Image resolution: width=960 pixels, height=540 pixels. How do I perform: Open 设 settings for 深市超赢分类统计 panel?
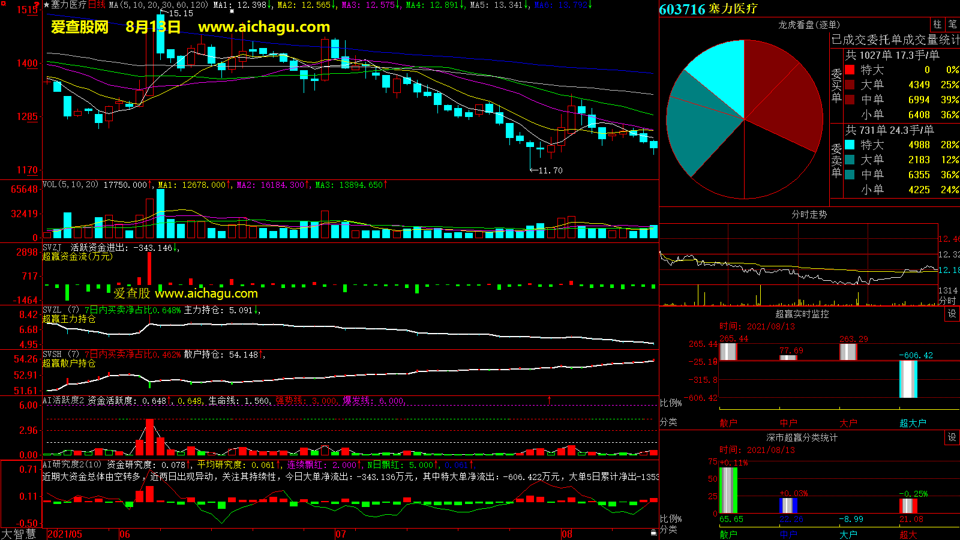coord(952,437)
